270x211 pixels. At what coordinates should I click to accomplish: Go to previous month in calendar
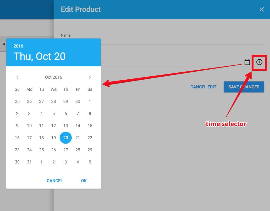17,77
